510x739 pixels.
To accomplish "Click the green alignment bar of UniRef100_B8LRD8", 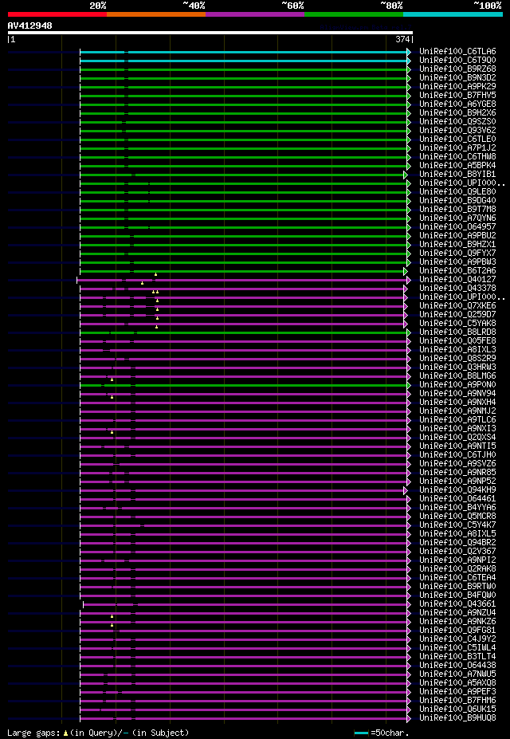I will tap(244, 332).
